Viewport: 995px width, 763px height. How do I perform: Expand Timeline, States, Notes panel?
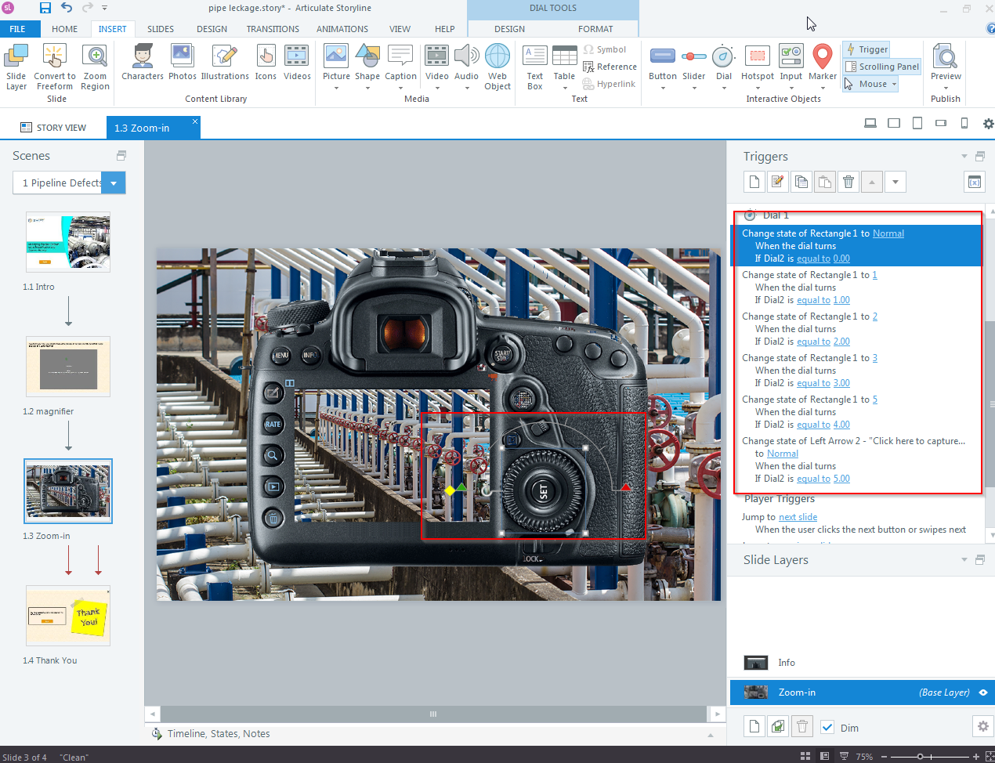click(x=711, y=735)
